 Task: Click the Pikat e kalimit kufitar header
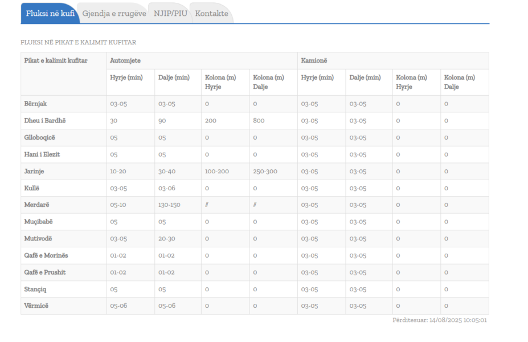point(56,60)
